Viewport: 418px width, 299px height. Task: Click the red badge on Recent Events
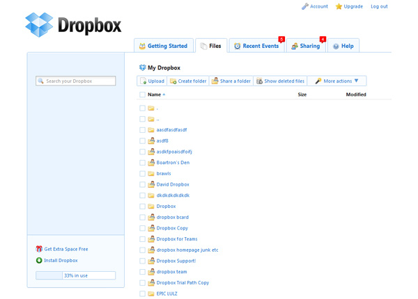(x=281, y=40)
